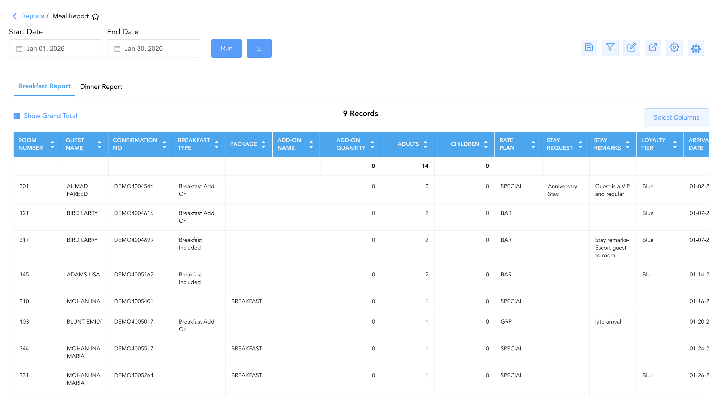Click guest name ADAMS LISA
The width and height of the screenshot is (716, 397).
pos(83,275)
